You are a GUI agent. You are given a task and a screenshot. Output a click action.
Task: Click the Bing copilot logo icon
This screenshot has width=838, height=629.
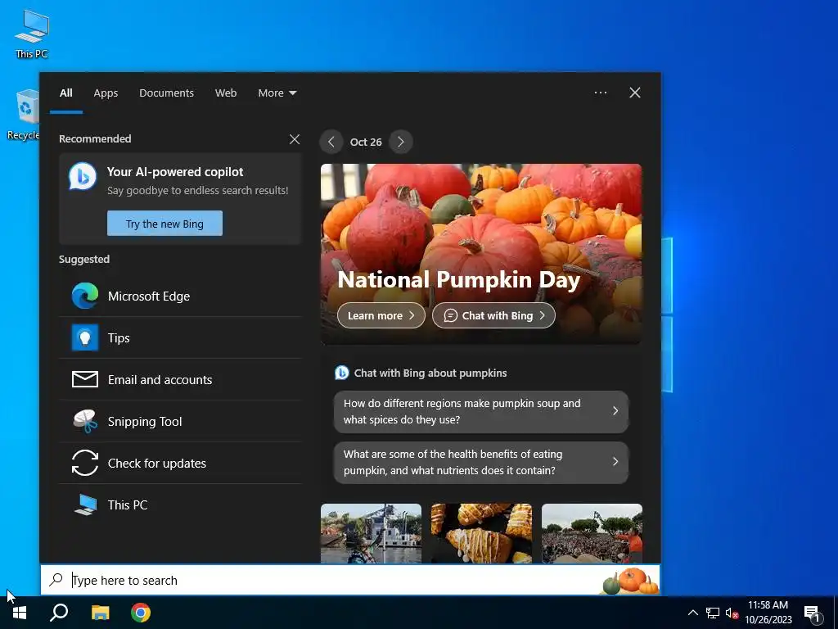pyautogui.click(x=83, y=176)
